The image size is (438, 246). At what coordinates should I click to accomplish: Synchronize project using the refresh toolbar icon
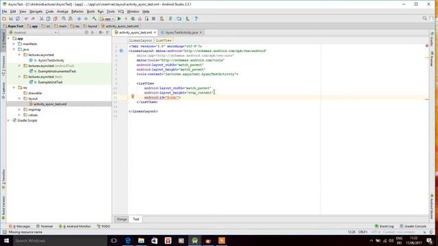pos(18,18)
